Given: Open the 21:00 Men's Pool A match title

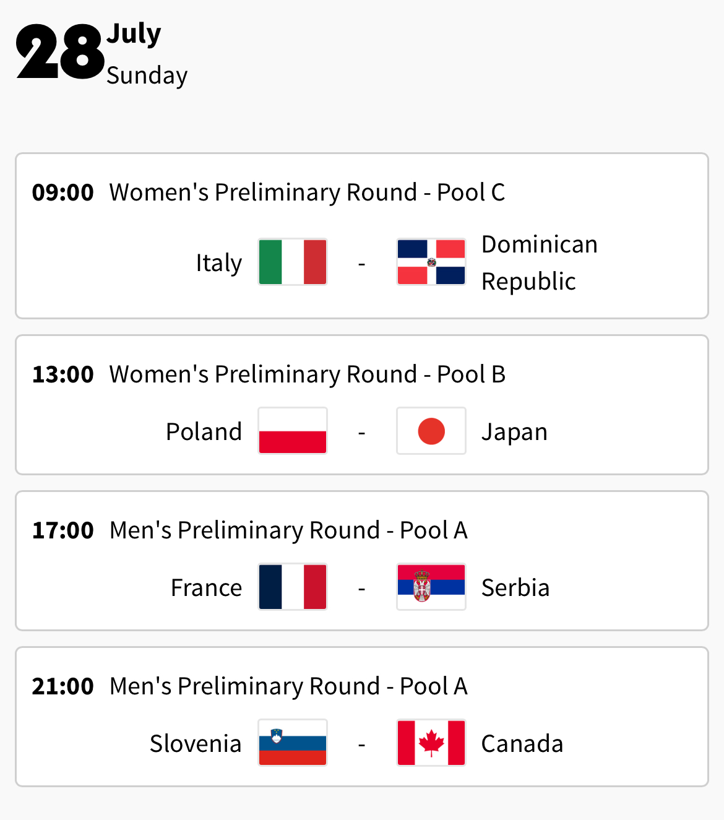Looking at the screenshot, I should click(288, 686).
